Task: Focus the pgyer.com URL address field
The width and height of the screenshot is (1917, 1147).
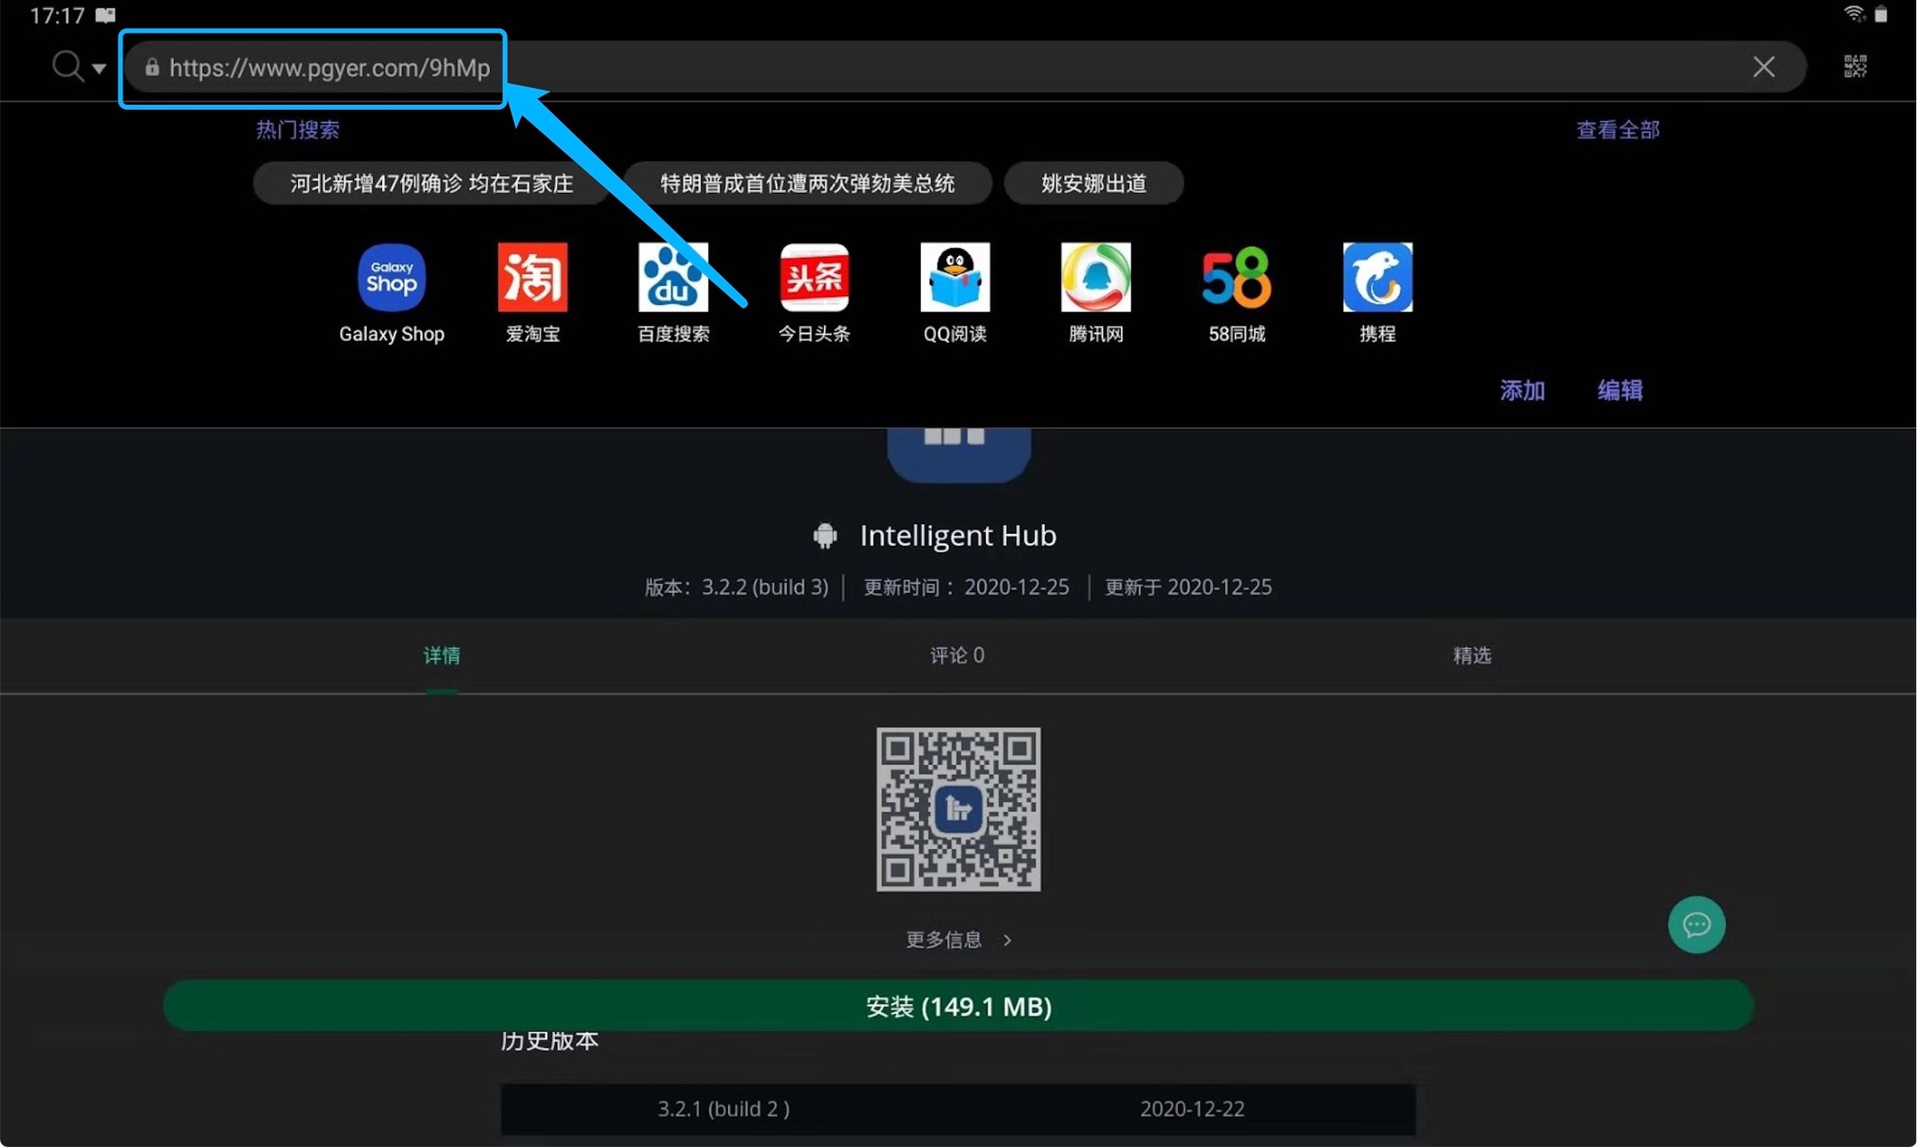Action: (x=329, y=68)
